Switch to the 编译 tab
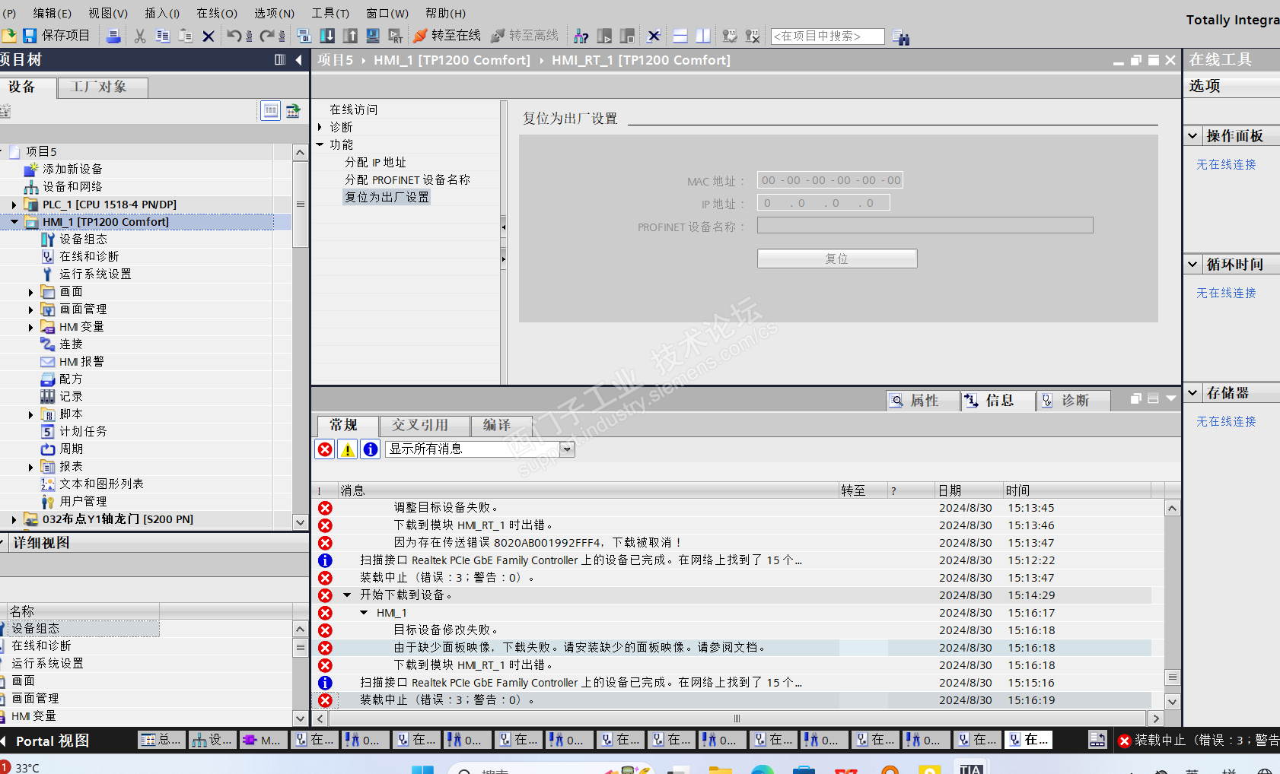The image size is (1280, 774). coord(501,425)
